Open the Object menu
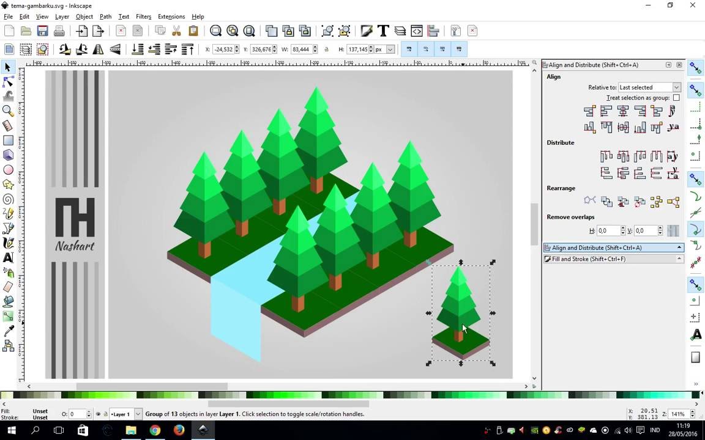Image resolution: width=705 pixels, height=440 pixels. pyautogui.click(x=84, y=16)
